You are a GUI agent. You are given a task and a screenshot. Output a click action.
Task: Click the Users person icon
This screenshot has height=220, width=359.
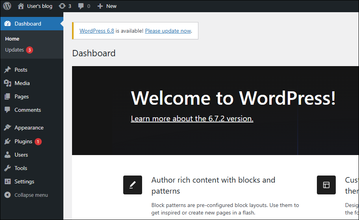pos(7,155)
